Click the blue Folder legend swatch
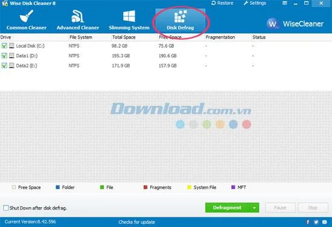The width and height of the screenshot is (332, 227). (x=57, y=187)
